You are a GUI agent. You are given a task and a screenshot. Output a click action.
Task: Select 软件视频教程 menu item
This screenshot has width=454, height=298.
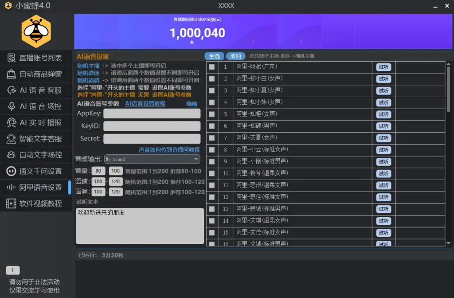36,203
